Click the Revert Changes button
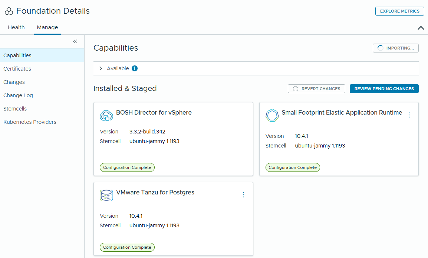Viewport: 428px width, 258px height. pos(316,89)
